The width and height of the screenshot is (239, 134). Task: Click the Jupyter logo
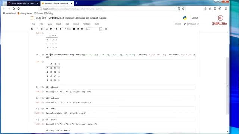pos(38,18)
